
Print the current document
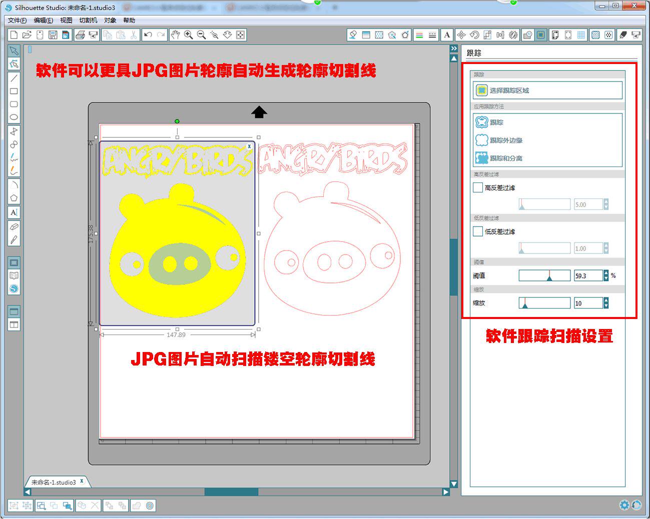[x=80, y=34]
